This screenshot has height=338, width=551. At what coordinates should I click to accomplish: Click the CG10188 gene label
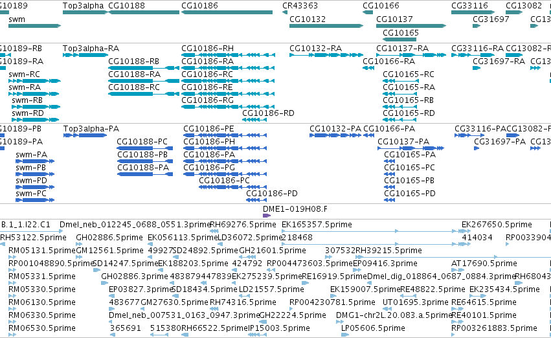126,6
